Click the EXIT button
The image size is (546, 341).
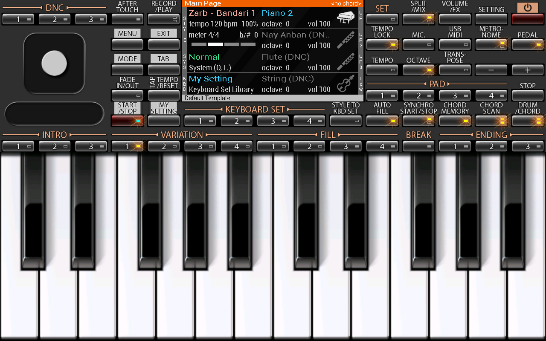pyautogui.click(x=164, y=44)
